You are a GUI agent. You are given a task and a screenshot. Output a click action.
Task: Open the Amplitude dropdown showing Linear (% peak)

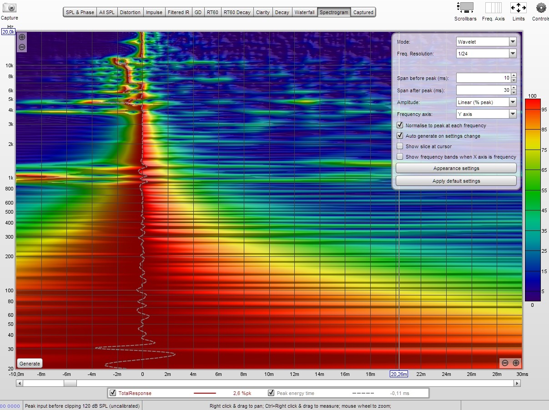pos(486,102)
